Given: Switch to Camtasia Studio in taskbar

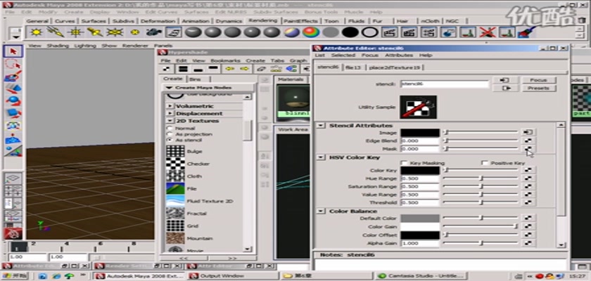Looking at the screenshot, I should tap(422, 276).
